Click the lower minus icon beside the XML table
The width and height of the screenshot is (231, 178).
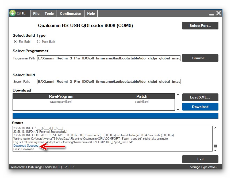pyautogui.click(x=178, y=109)
